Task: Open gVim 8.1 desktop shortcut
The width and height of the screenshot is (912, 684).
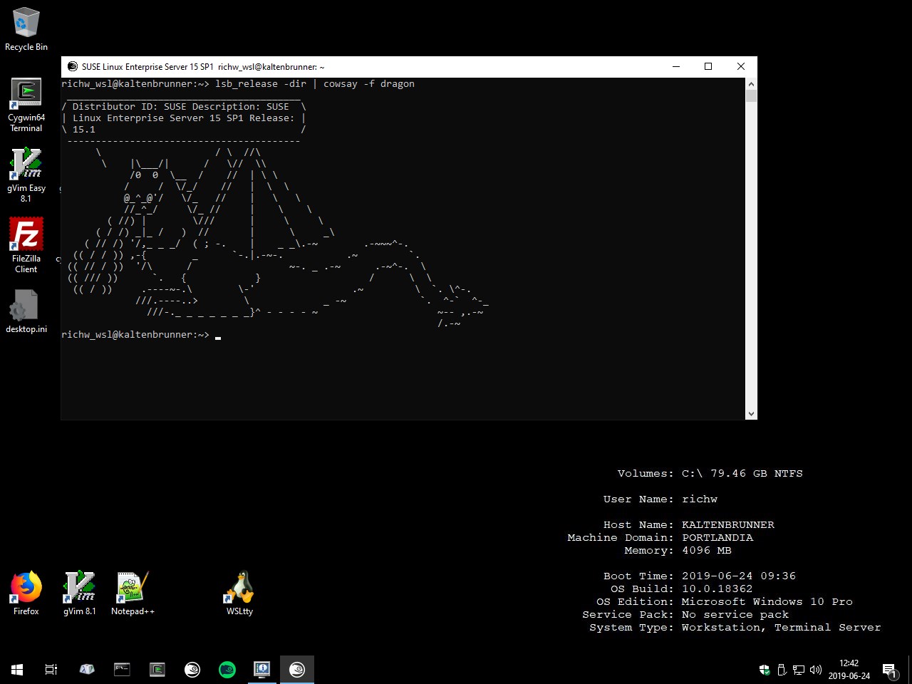Action: click(x=79, y=593)
